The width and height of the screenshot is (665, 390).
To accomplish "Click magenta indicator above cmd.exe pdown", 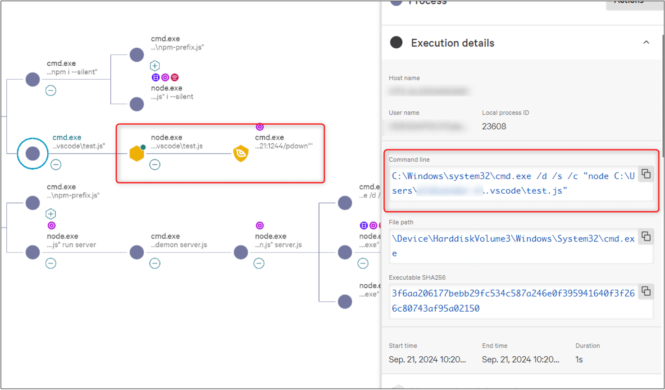I will (x=260, y=127).
